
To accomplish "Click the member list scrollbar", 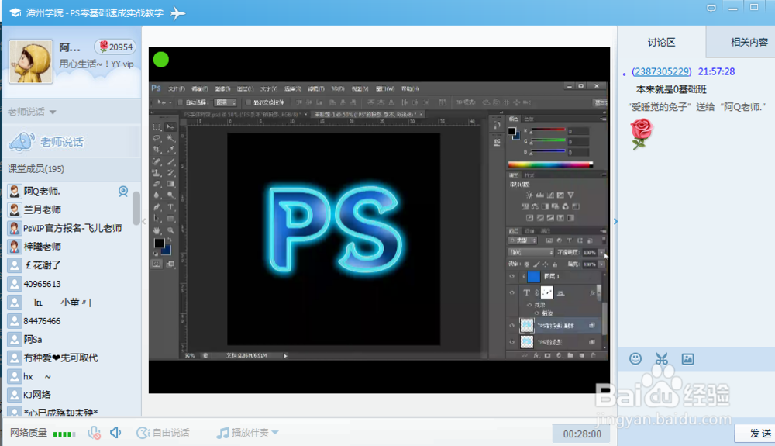I will point(136,208).
